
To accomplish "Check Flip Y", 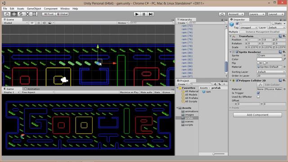I will pyautogui.click(x=265, y=63).
